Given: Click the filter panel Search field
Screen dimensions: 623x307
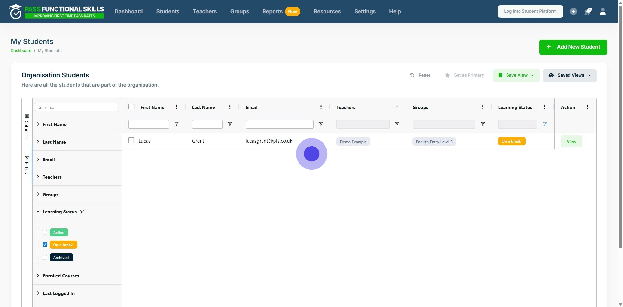Looking at the screenshot, I should 76,107.
